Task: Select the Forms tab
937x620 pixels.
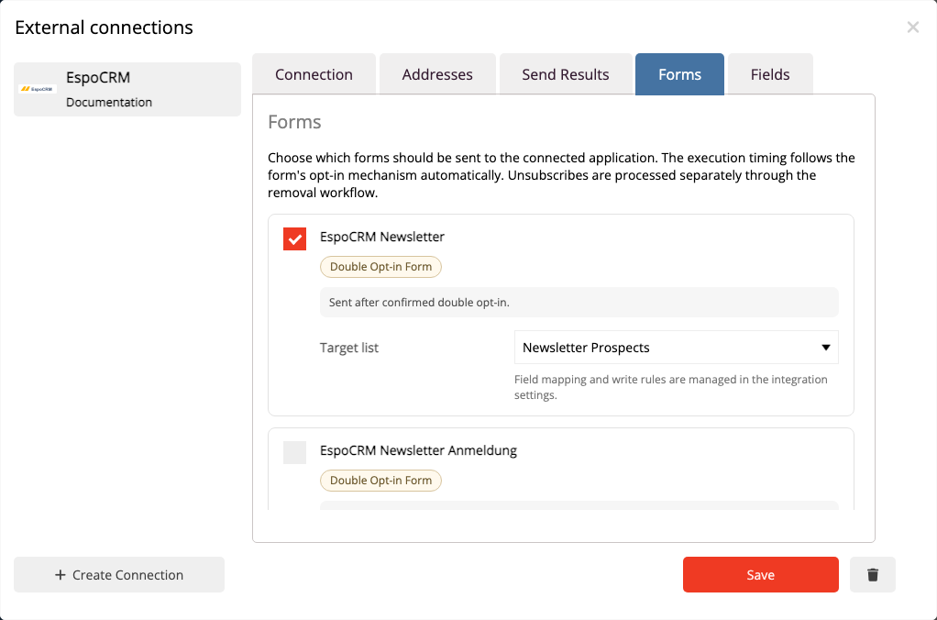Action: coord(679,74)
